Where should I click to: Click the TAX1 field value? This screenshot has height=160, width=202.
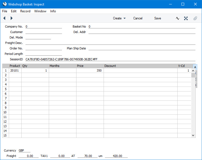pos(60,156)
